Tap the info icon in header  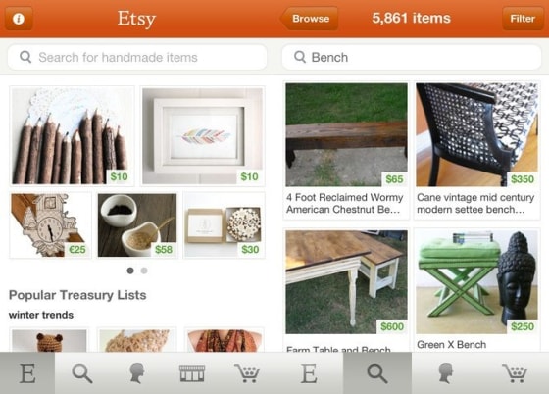(19, 19)
